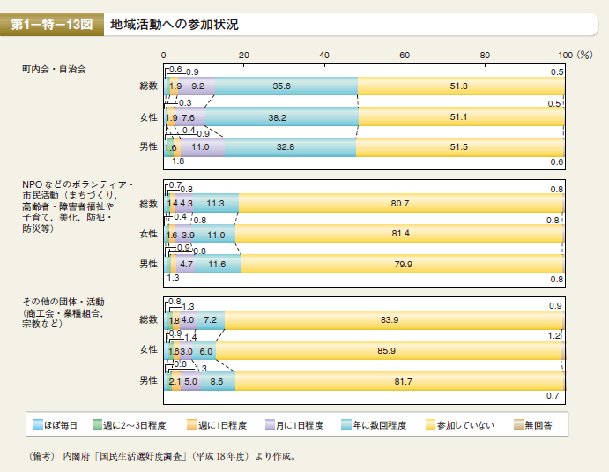Click the 第1-特-13図 figure number badge
Viewport: 609px width, 472px height.
tap(52, 25)
